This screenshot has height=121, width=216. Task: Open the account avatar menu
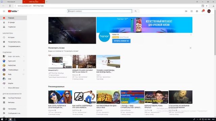pos(209,11)
